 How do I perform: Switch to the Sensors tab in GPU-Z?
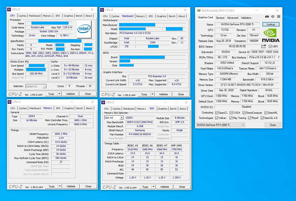[220, 18]
